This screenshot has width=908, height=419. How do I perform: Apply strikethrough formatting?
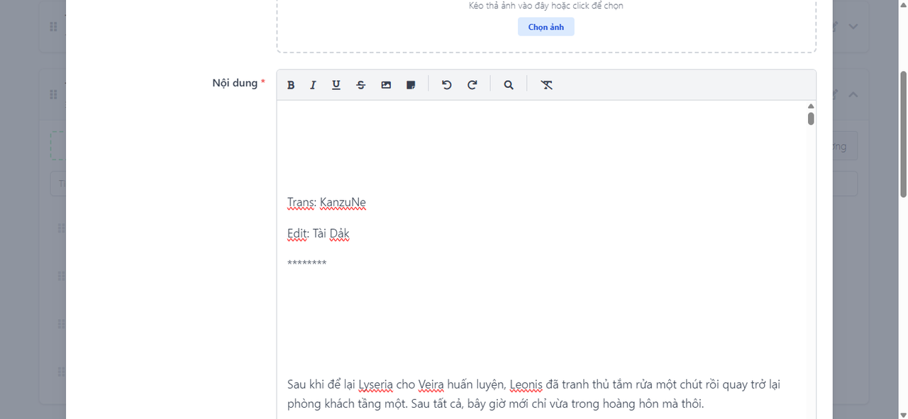click(x=361, y=85)
